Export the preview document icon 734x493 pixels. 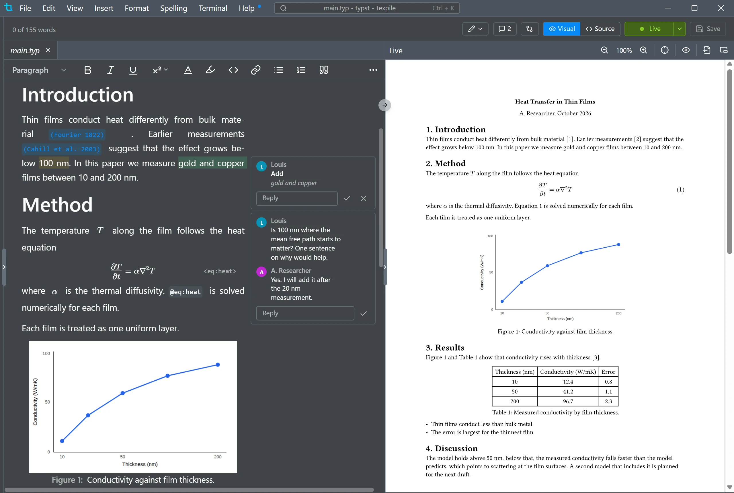pos(707,50)
